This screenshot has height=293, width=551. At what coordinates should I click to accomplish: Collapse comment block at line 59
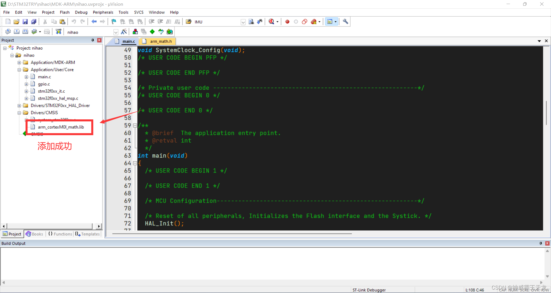135,125
